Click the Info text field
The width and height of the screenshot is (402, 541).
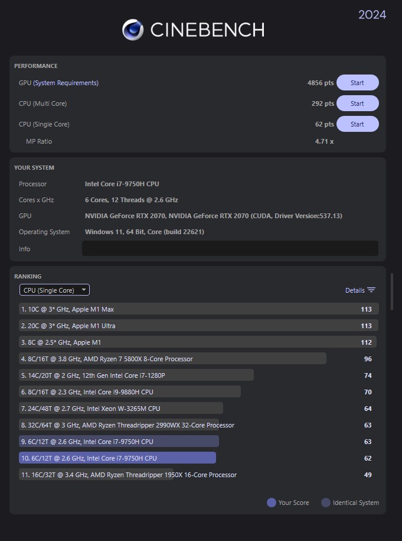230,248
